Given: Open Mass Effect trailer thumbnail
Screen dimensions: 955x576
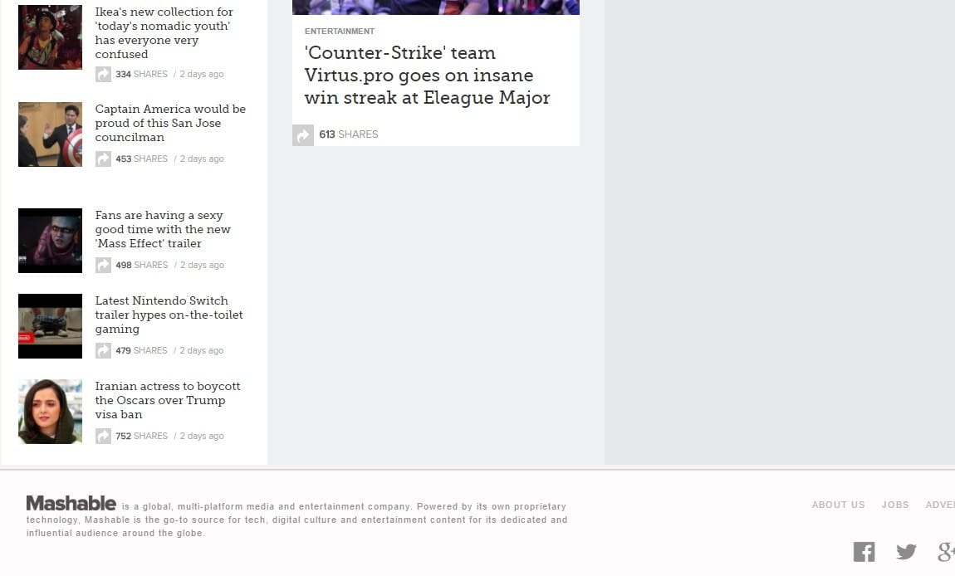Looking at the screenshot, I should [50, 241].
